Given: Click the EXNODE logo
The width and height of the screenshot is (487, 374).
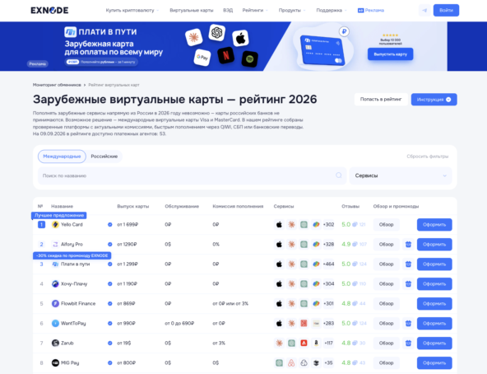Looking at the screenshot, I should (x=49, y=10).
